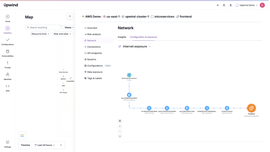
Task: Open the Views dropdown
Action: tap(69, 28)
